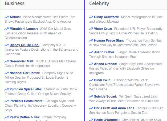This screenshot has width=167, height=121.
Task: Click trending icon beside Pumpkin Spice Latte
Action: coord(6,89)
